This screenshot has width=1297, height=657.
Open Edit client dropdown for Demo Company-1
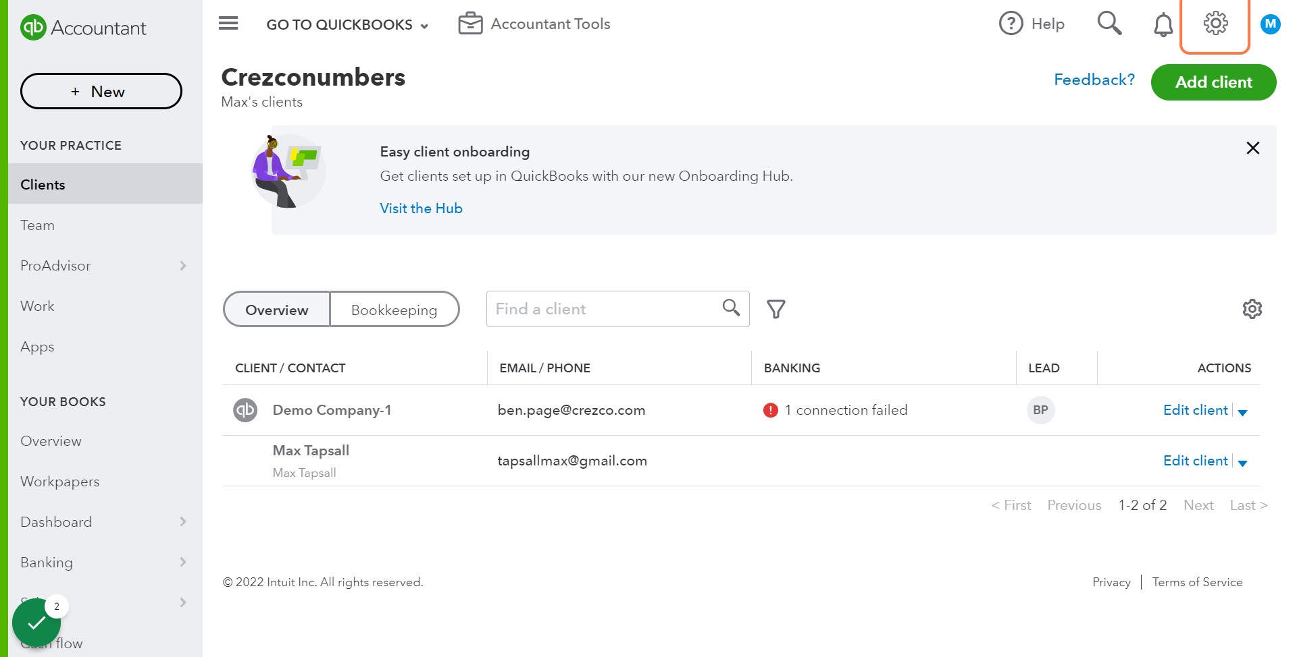point(1244,412)
